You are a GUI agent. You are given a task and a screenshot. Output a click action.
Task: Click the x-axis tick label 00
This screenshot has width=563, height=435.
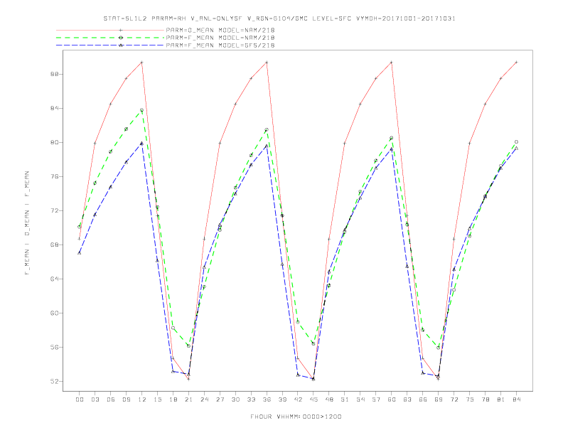coord(80,399)
